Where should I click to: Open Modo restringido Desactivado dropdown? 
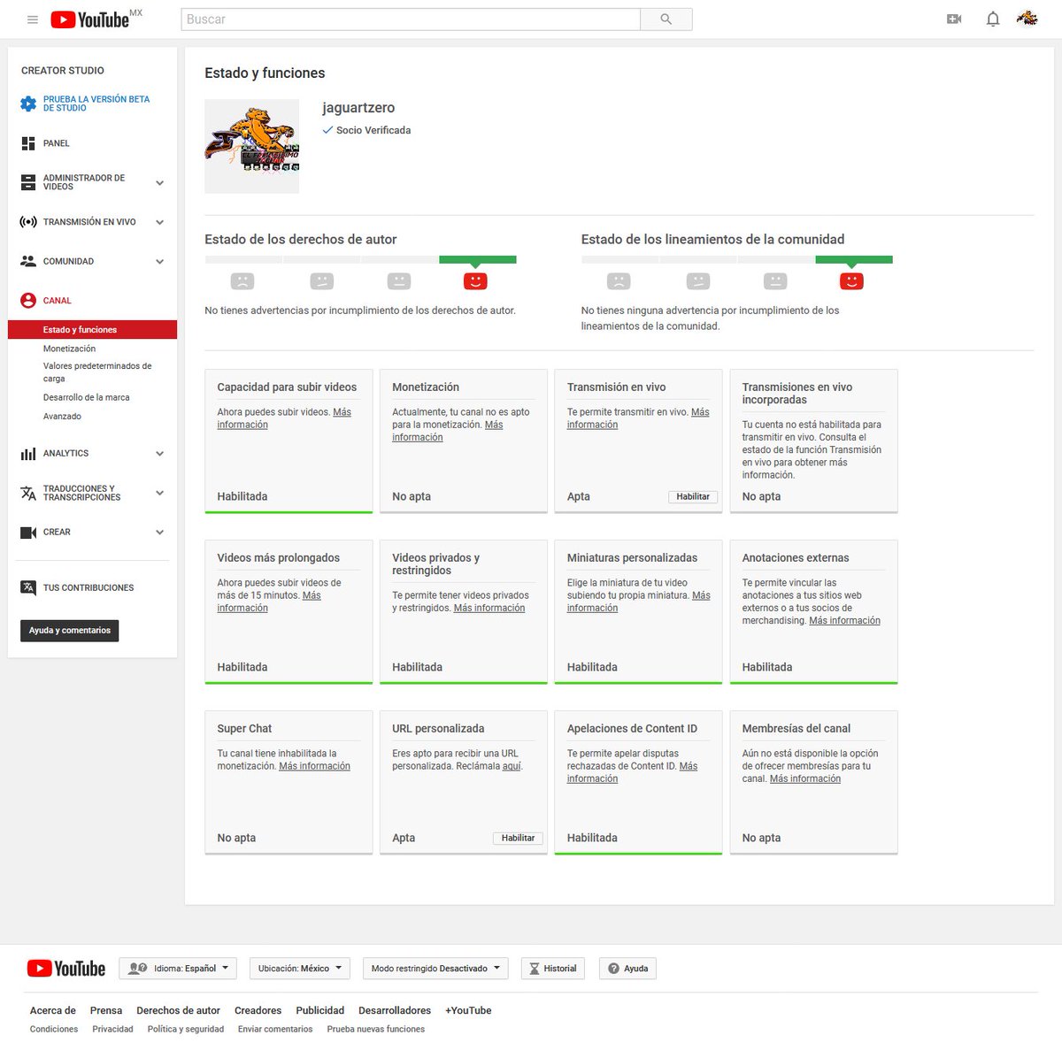(435, 969)
